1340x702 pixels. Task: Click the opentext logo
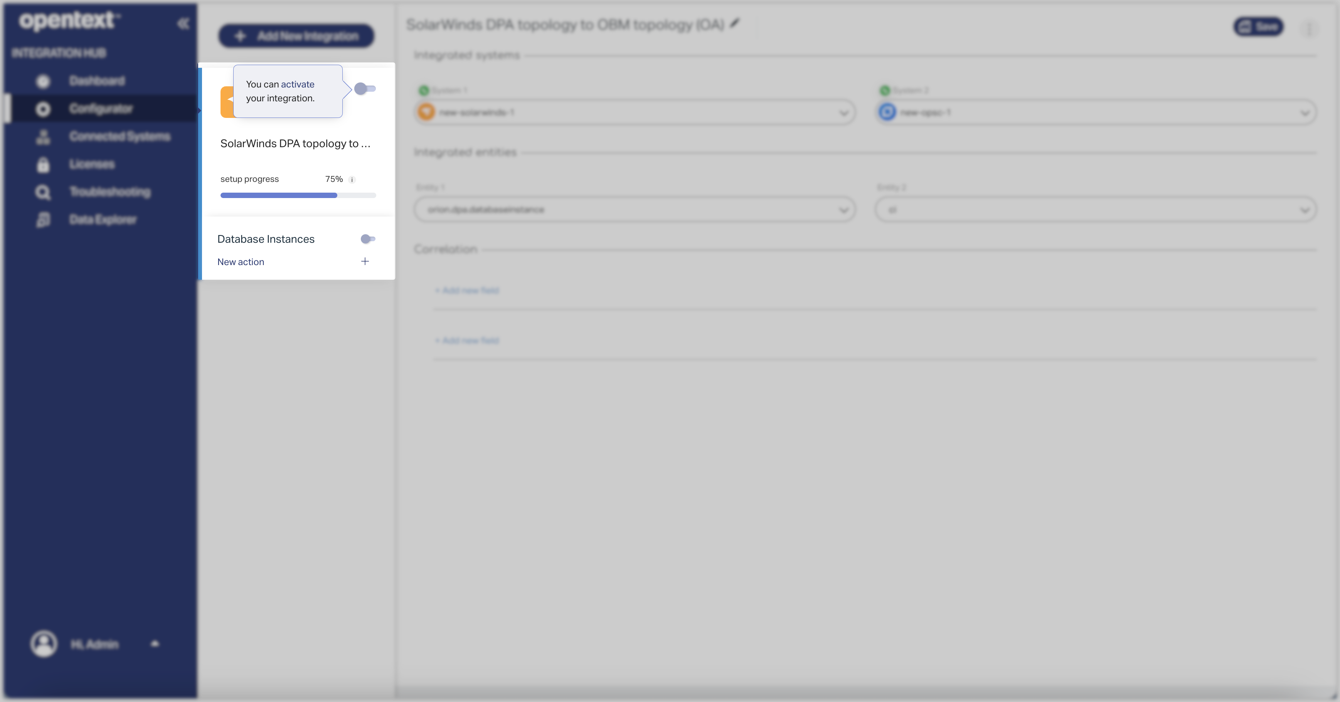(69, 20)
